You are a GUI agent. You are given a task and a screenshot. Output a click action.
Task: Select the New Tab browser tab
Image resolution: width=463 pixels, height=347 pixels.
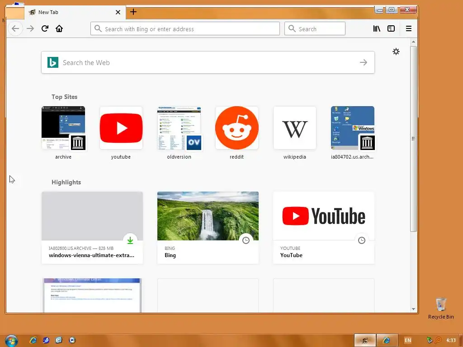pyautogui.click(x=75, y=12)
